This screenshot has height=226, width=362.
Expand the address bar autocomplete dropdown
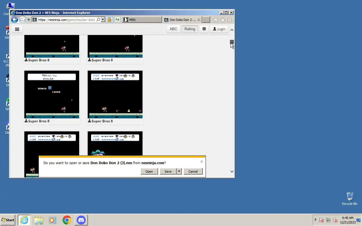pyautogui.click(x=103, y=20)
